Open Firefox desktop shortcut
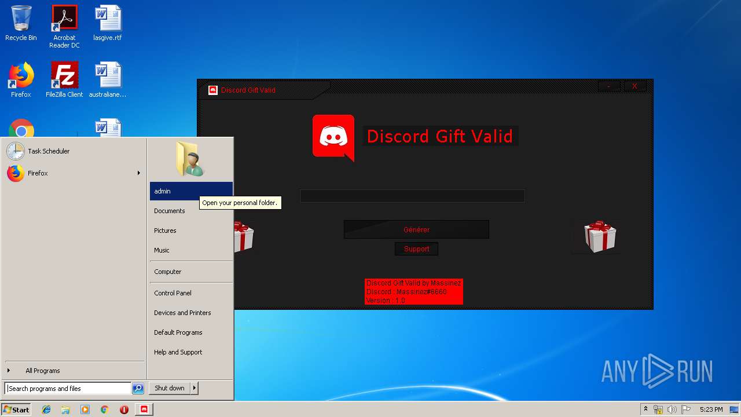Screen dimensions: 741x417 coord(21,80)
